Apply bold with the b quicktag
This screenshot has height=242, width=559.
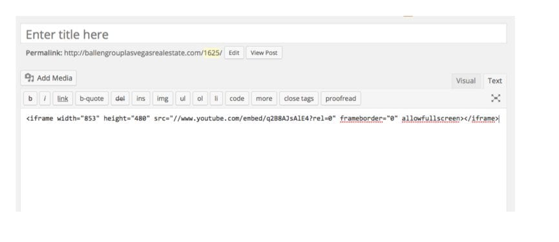pyautogui.click(x=30, y=99)
